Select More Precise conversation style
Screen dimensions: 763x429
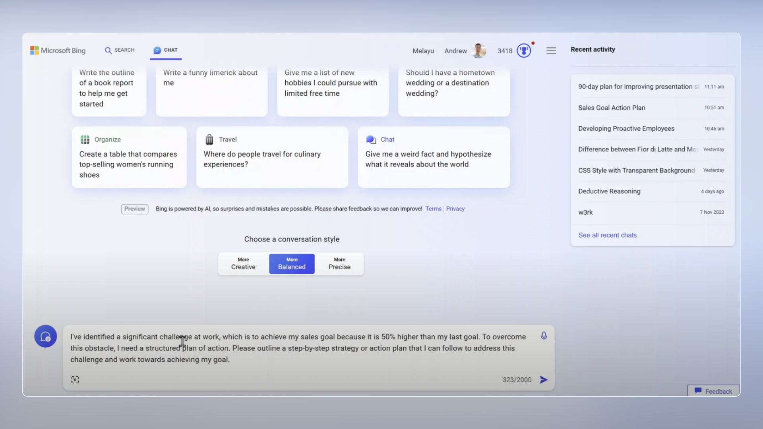click(340, 263)
